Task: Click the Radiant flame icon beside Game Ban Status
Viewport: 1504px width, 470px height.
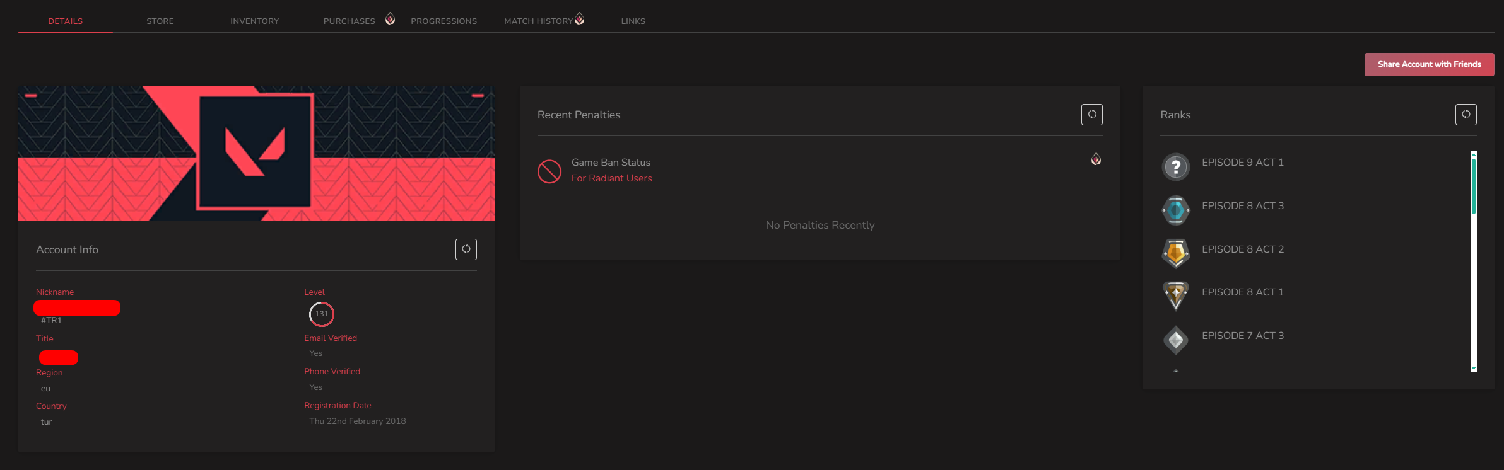Action: (x=1096, y=159)
